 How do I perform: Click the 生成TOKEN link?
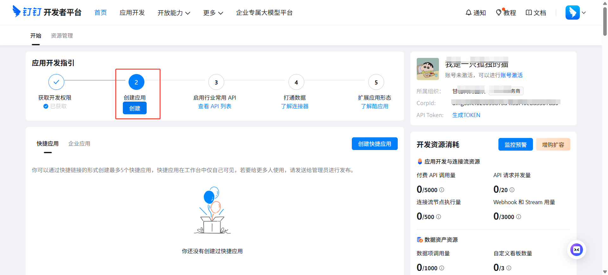[x=466, y=115]
